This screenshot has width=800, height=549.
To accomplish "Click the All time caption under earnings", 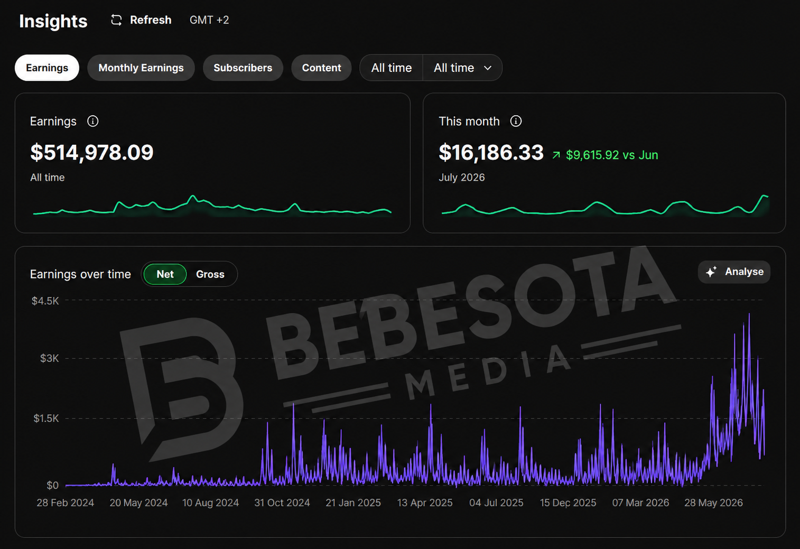I will (48, 178).
